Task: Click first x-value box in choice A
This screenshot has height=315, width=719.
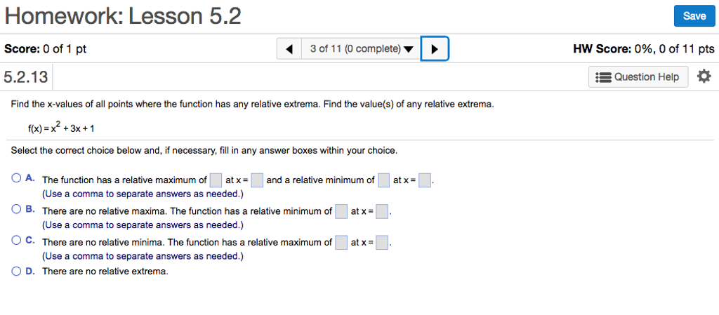Action: [x=257, y=180]
